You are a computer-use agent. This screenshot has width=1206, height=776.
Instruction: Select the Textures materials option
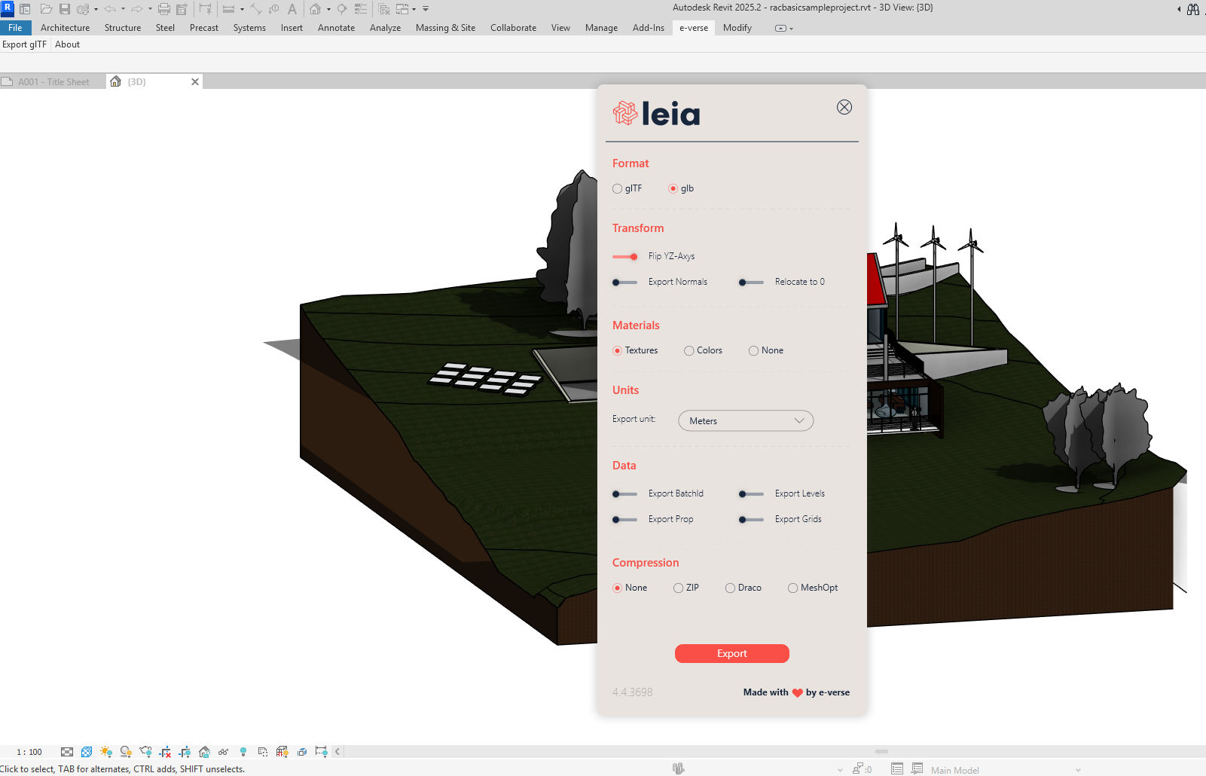[x=617, y=350]
